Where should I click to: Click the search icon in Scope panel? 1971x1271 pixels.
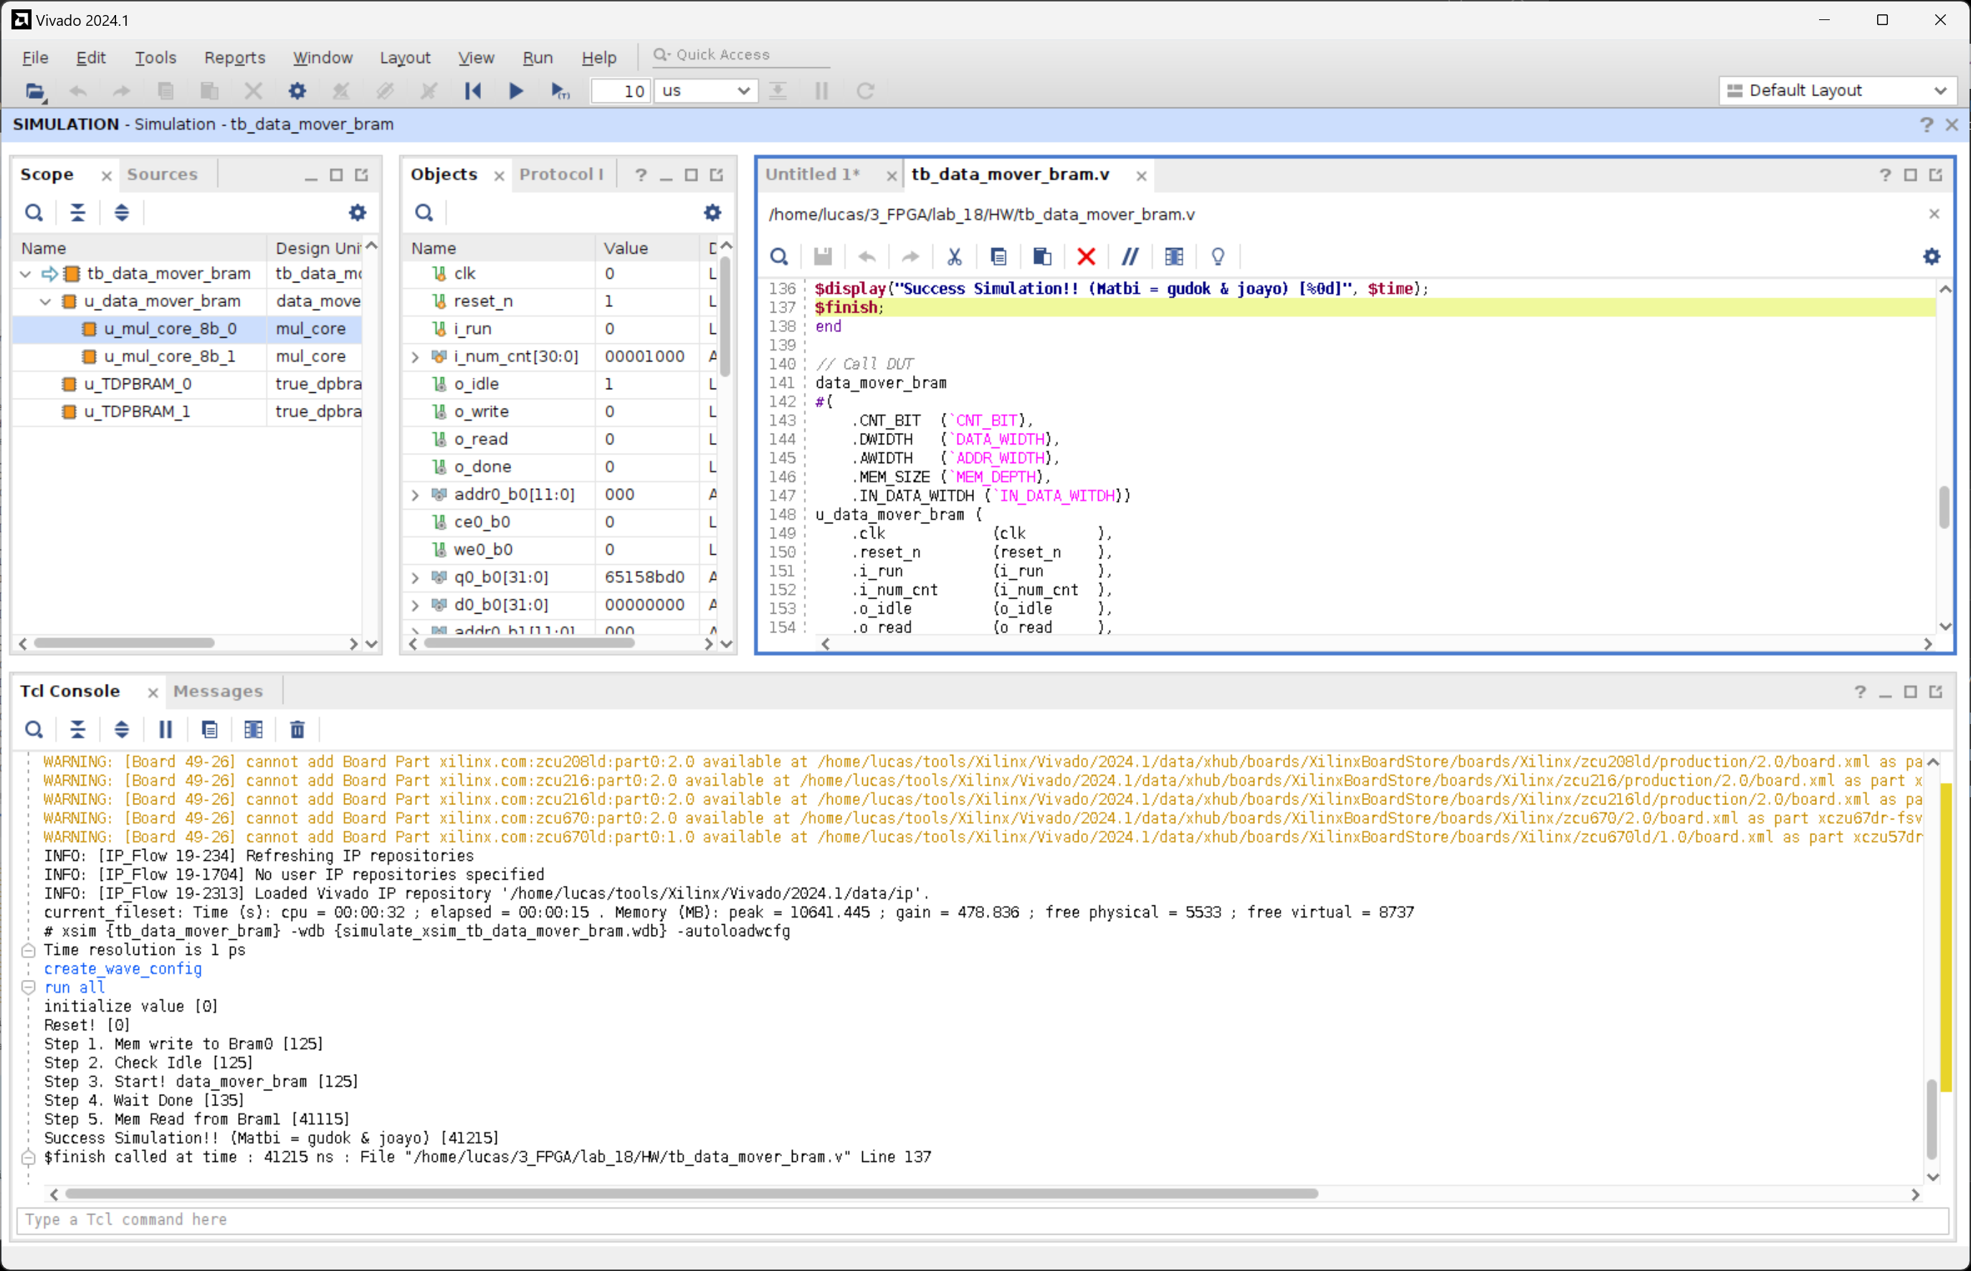(34, 213)
